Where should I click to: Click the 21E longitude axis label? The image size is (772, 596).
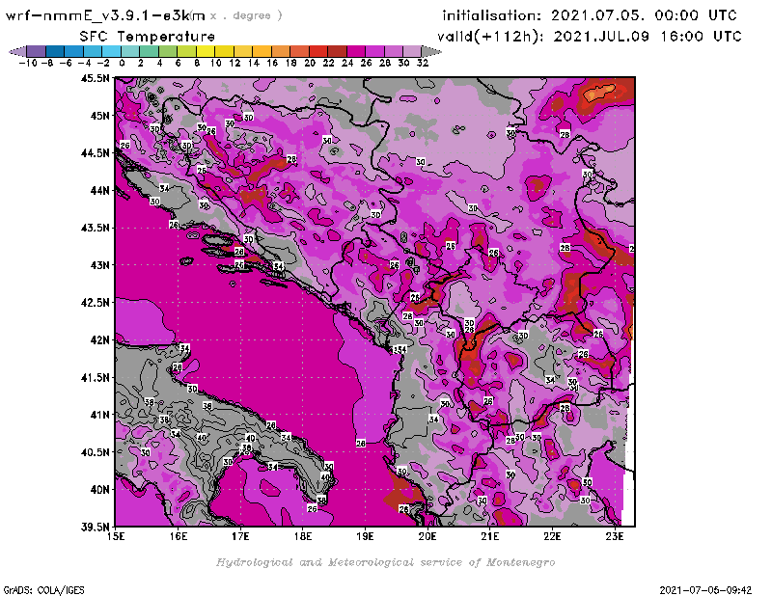pos(490,536)
